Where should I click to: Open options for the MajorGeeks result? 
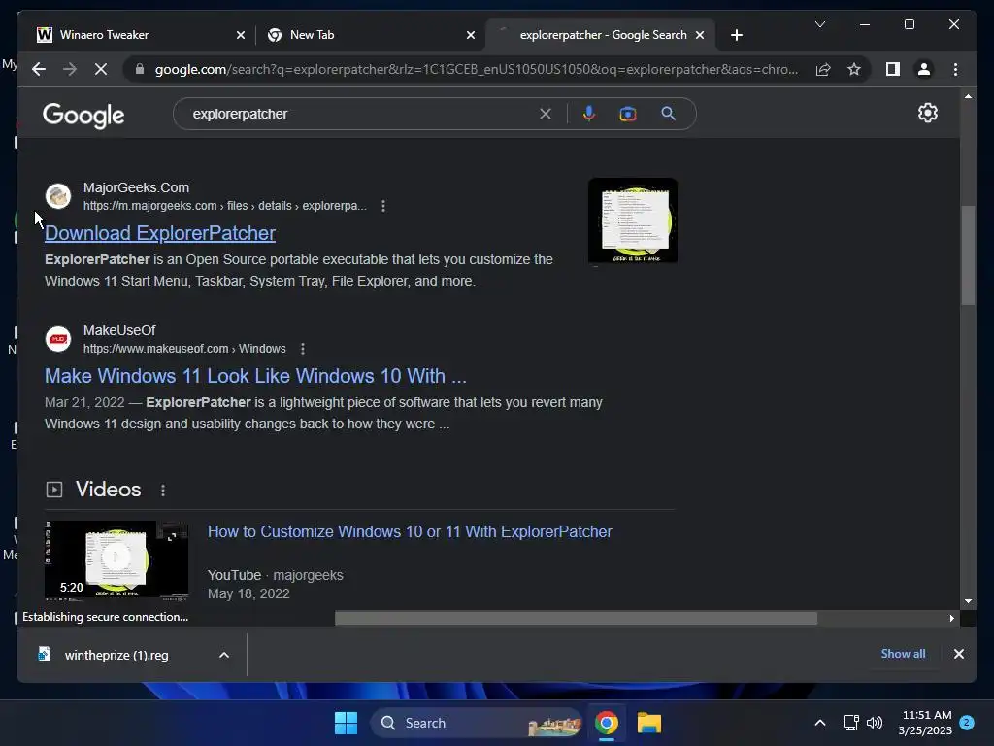point(382,206)
